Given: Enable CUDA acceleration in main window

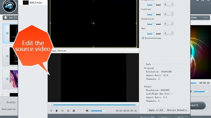Looking at the screenshot, I should pyautogui.click(x=194, y=18).
